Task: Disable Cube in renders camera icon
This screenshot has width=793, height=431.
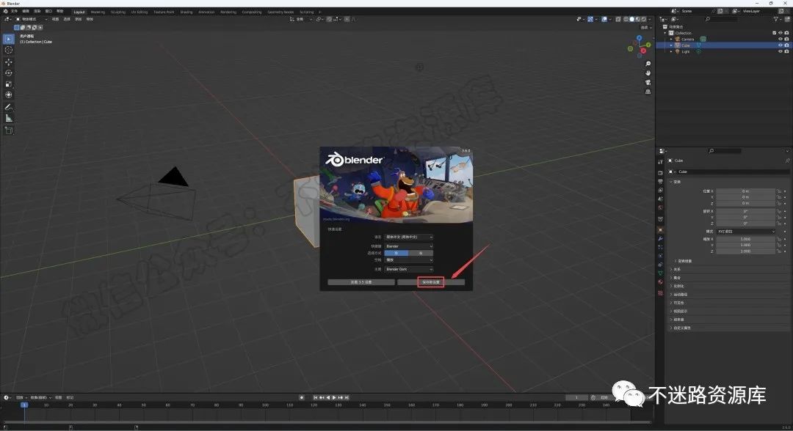Action: click(x=786, y=45)
